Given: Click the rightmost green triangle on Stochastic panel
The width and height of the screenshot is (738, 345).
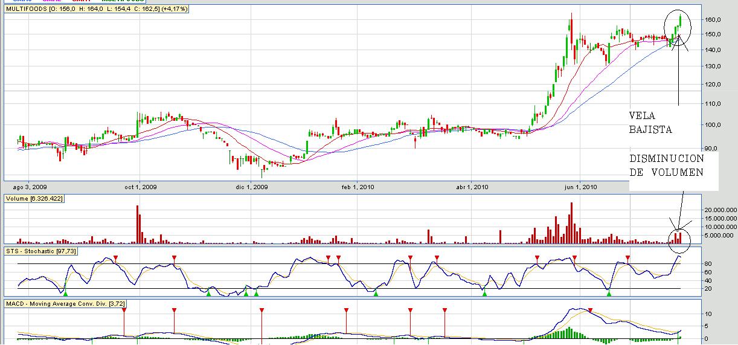Looking at the screenshot, I should tap(609, 293).
